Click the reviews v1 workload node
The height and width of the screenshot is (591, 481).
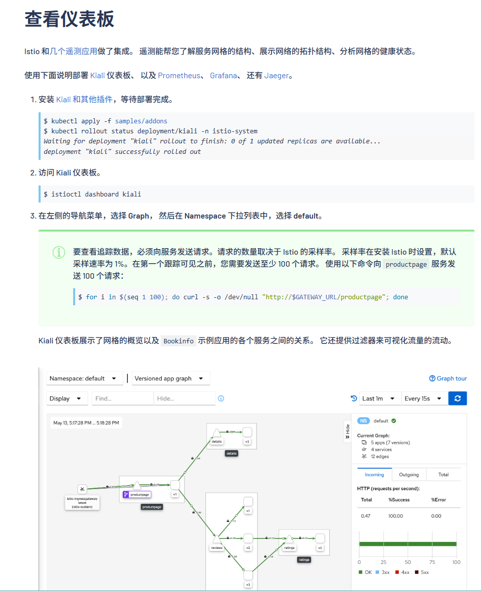[248, 501]
